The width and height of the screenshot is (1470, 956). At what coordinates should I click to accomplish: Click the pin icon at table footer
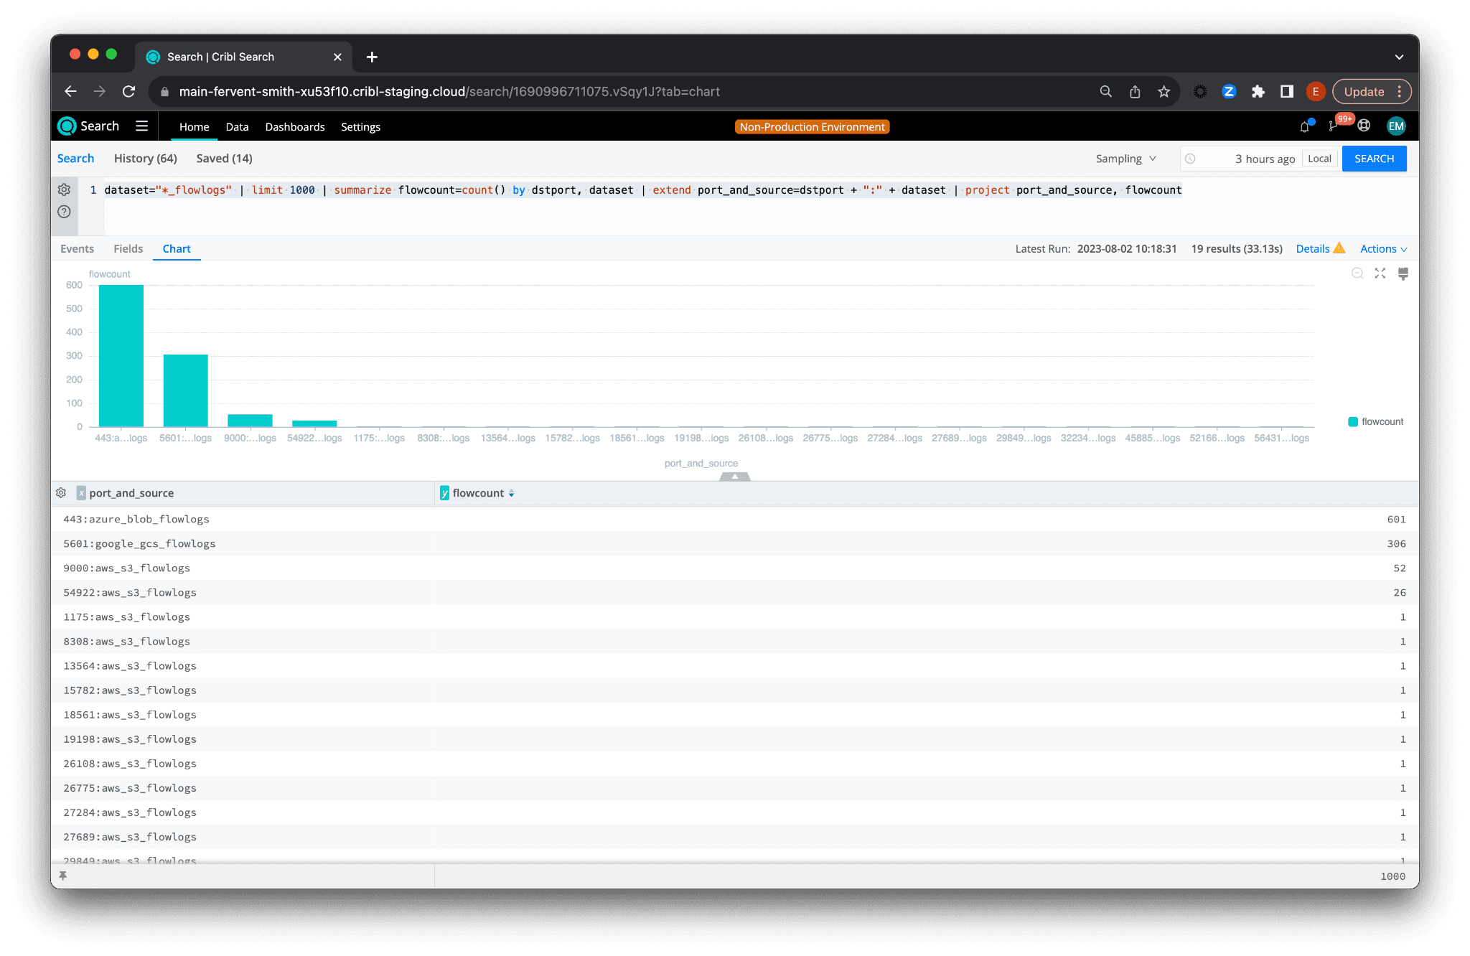click(x=63, y=876)
